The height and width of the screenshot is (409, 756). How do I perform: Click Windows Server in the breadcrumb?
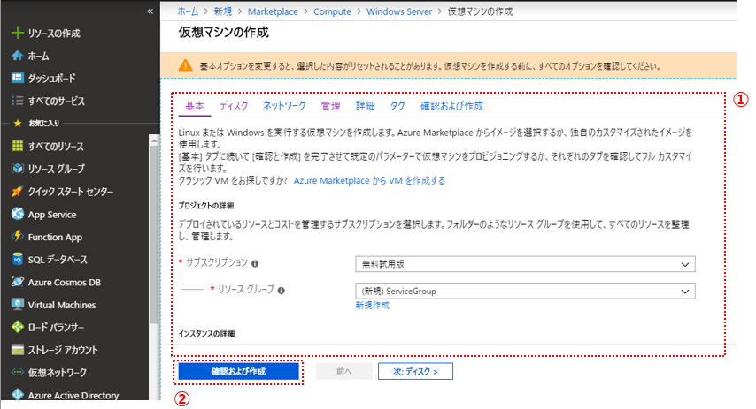[x=399, y=11]
